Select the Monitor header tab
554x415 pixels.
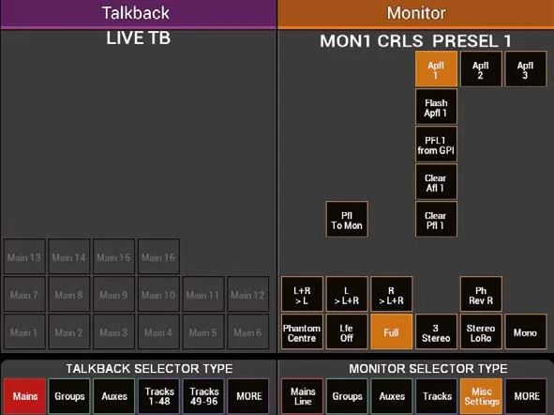click(x=416, y=14)
